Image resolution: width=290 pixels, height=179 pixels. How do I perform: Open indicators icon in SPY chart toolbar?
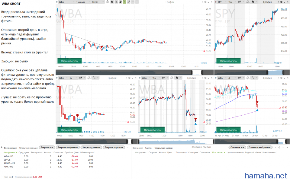point(248,2)
